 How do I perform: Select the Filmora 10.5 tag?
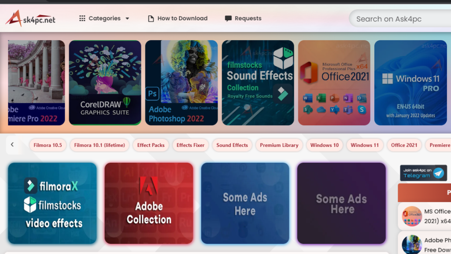(48, 145)
